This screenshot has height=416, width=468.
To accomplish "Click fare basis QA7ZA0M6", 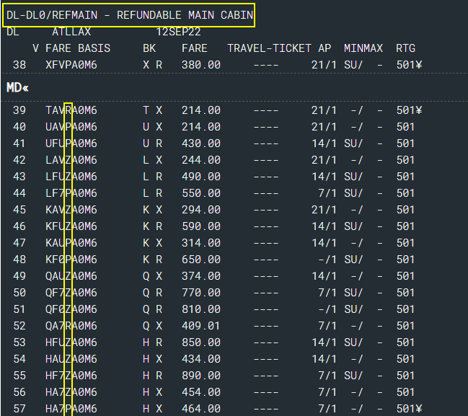I will pyautogui.click(x=71, y=326).
